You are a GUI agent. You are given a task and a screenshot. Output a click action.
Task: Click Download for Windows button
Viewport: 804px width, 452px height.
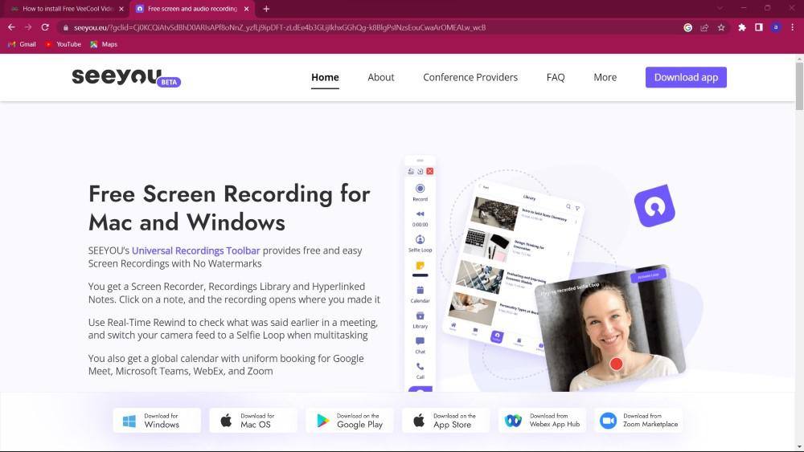click(x=157, y=420)
